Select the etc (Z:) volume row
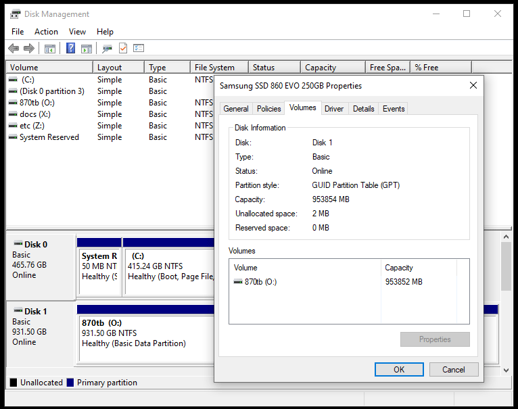Image resolution: width=518 pixels, height=409 pixels. [109, 126]
